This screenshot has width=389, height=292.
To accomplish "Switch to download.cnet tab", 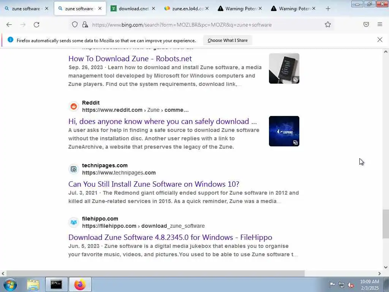I will click(133, 9).
